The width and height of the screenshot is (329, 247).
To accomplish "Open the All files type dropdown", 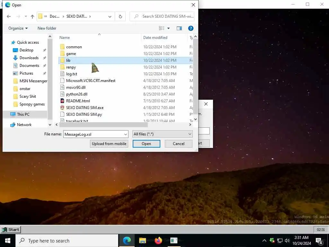I will click(162, 134).
